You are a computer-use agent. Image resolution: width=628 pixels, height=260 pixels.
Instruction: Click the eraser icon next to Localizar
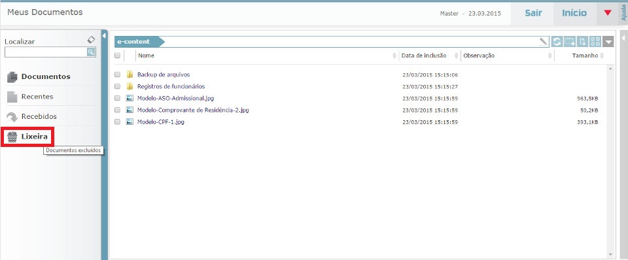tap(92, 40)
